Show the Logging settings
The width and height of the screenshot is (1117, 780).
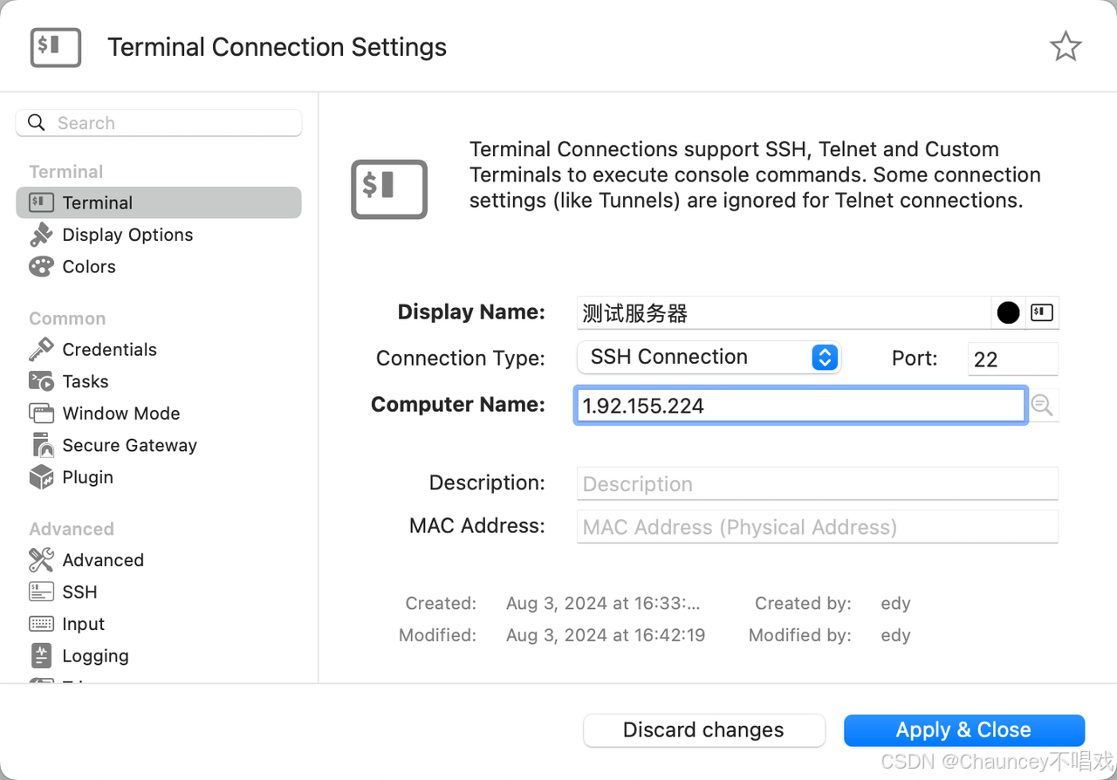click(95, 656)
